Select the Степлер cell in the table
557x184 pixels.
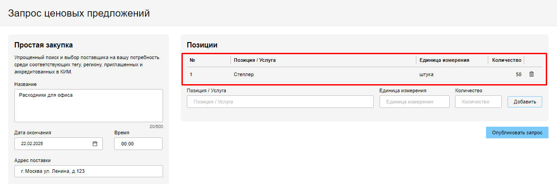(244, 74)
